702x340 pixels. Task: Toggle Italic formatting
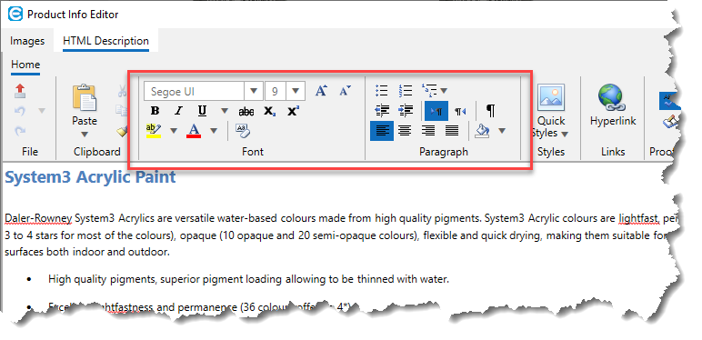coord(178,111)
